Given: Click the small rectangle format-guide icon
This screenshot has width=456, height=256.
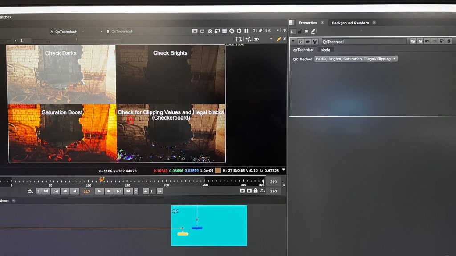Looking at the screenshot, I should [202, 31].
